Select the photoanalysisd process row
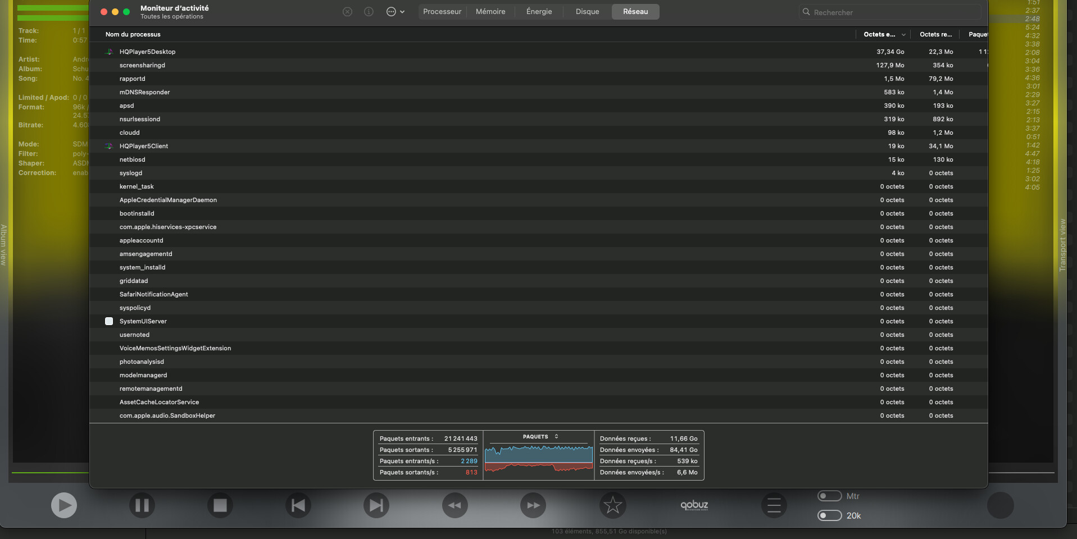 point(538,362)
